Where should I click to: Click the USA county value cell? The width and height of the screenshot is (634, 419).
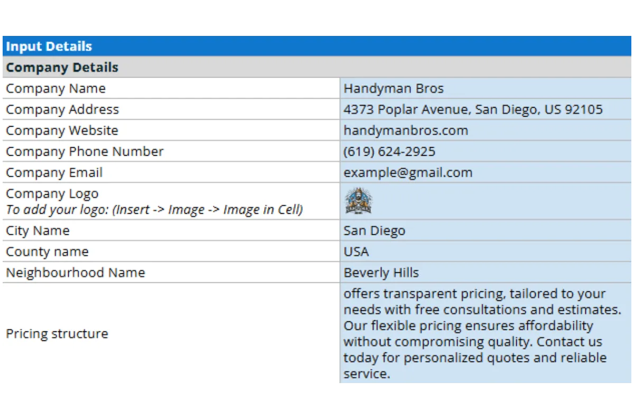pos(486,252)
